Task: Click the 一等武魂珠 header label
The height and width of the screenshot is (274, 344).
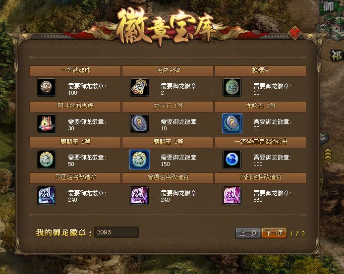Action: 75,70
